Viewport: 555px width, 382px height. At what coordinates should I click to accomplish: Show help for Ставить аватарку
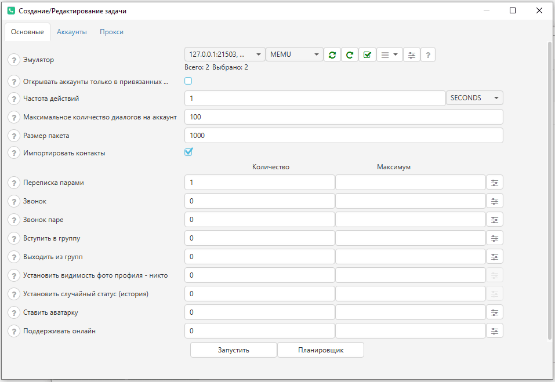pyautogui.click(x=14, y=312)
